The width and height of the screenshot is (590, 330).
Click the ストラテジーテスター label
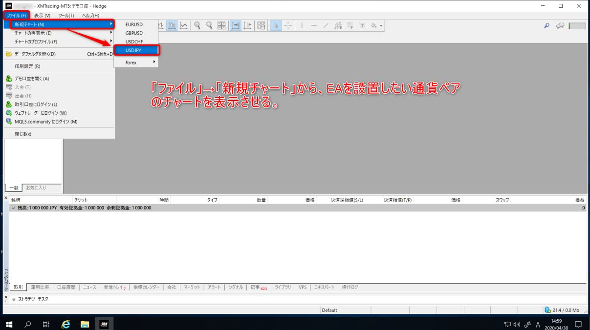tap(34, 299)
